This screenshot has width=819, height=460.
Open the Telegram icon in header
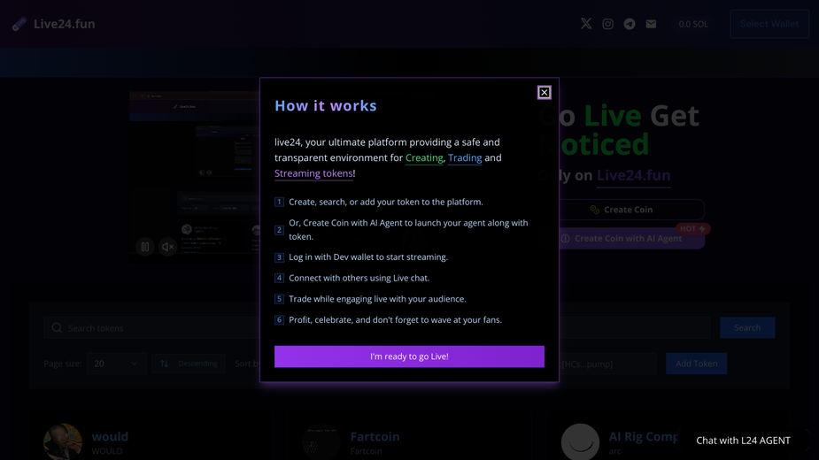(x=630, y=24)
